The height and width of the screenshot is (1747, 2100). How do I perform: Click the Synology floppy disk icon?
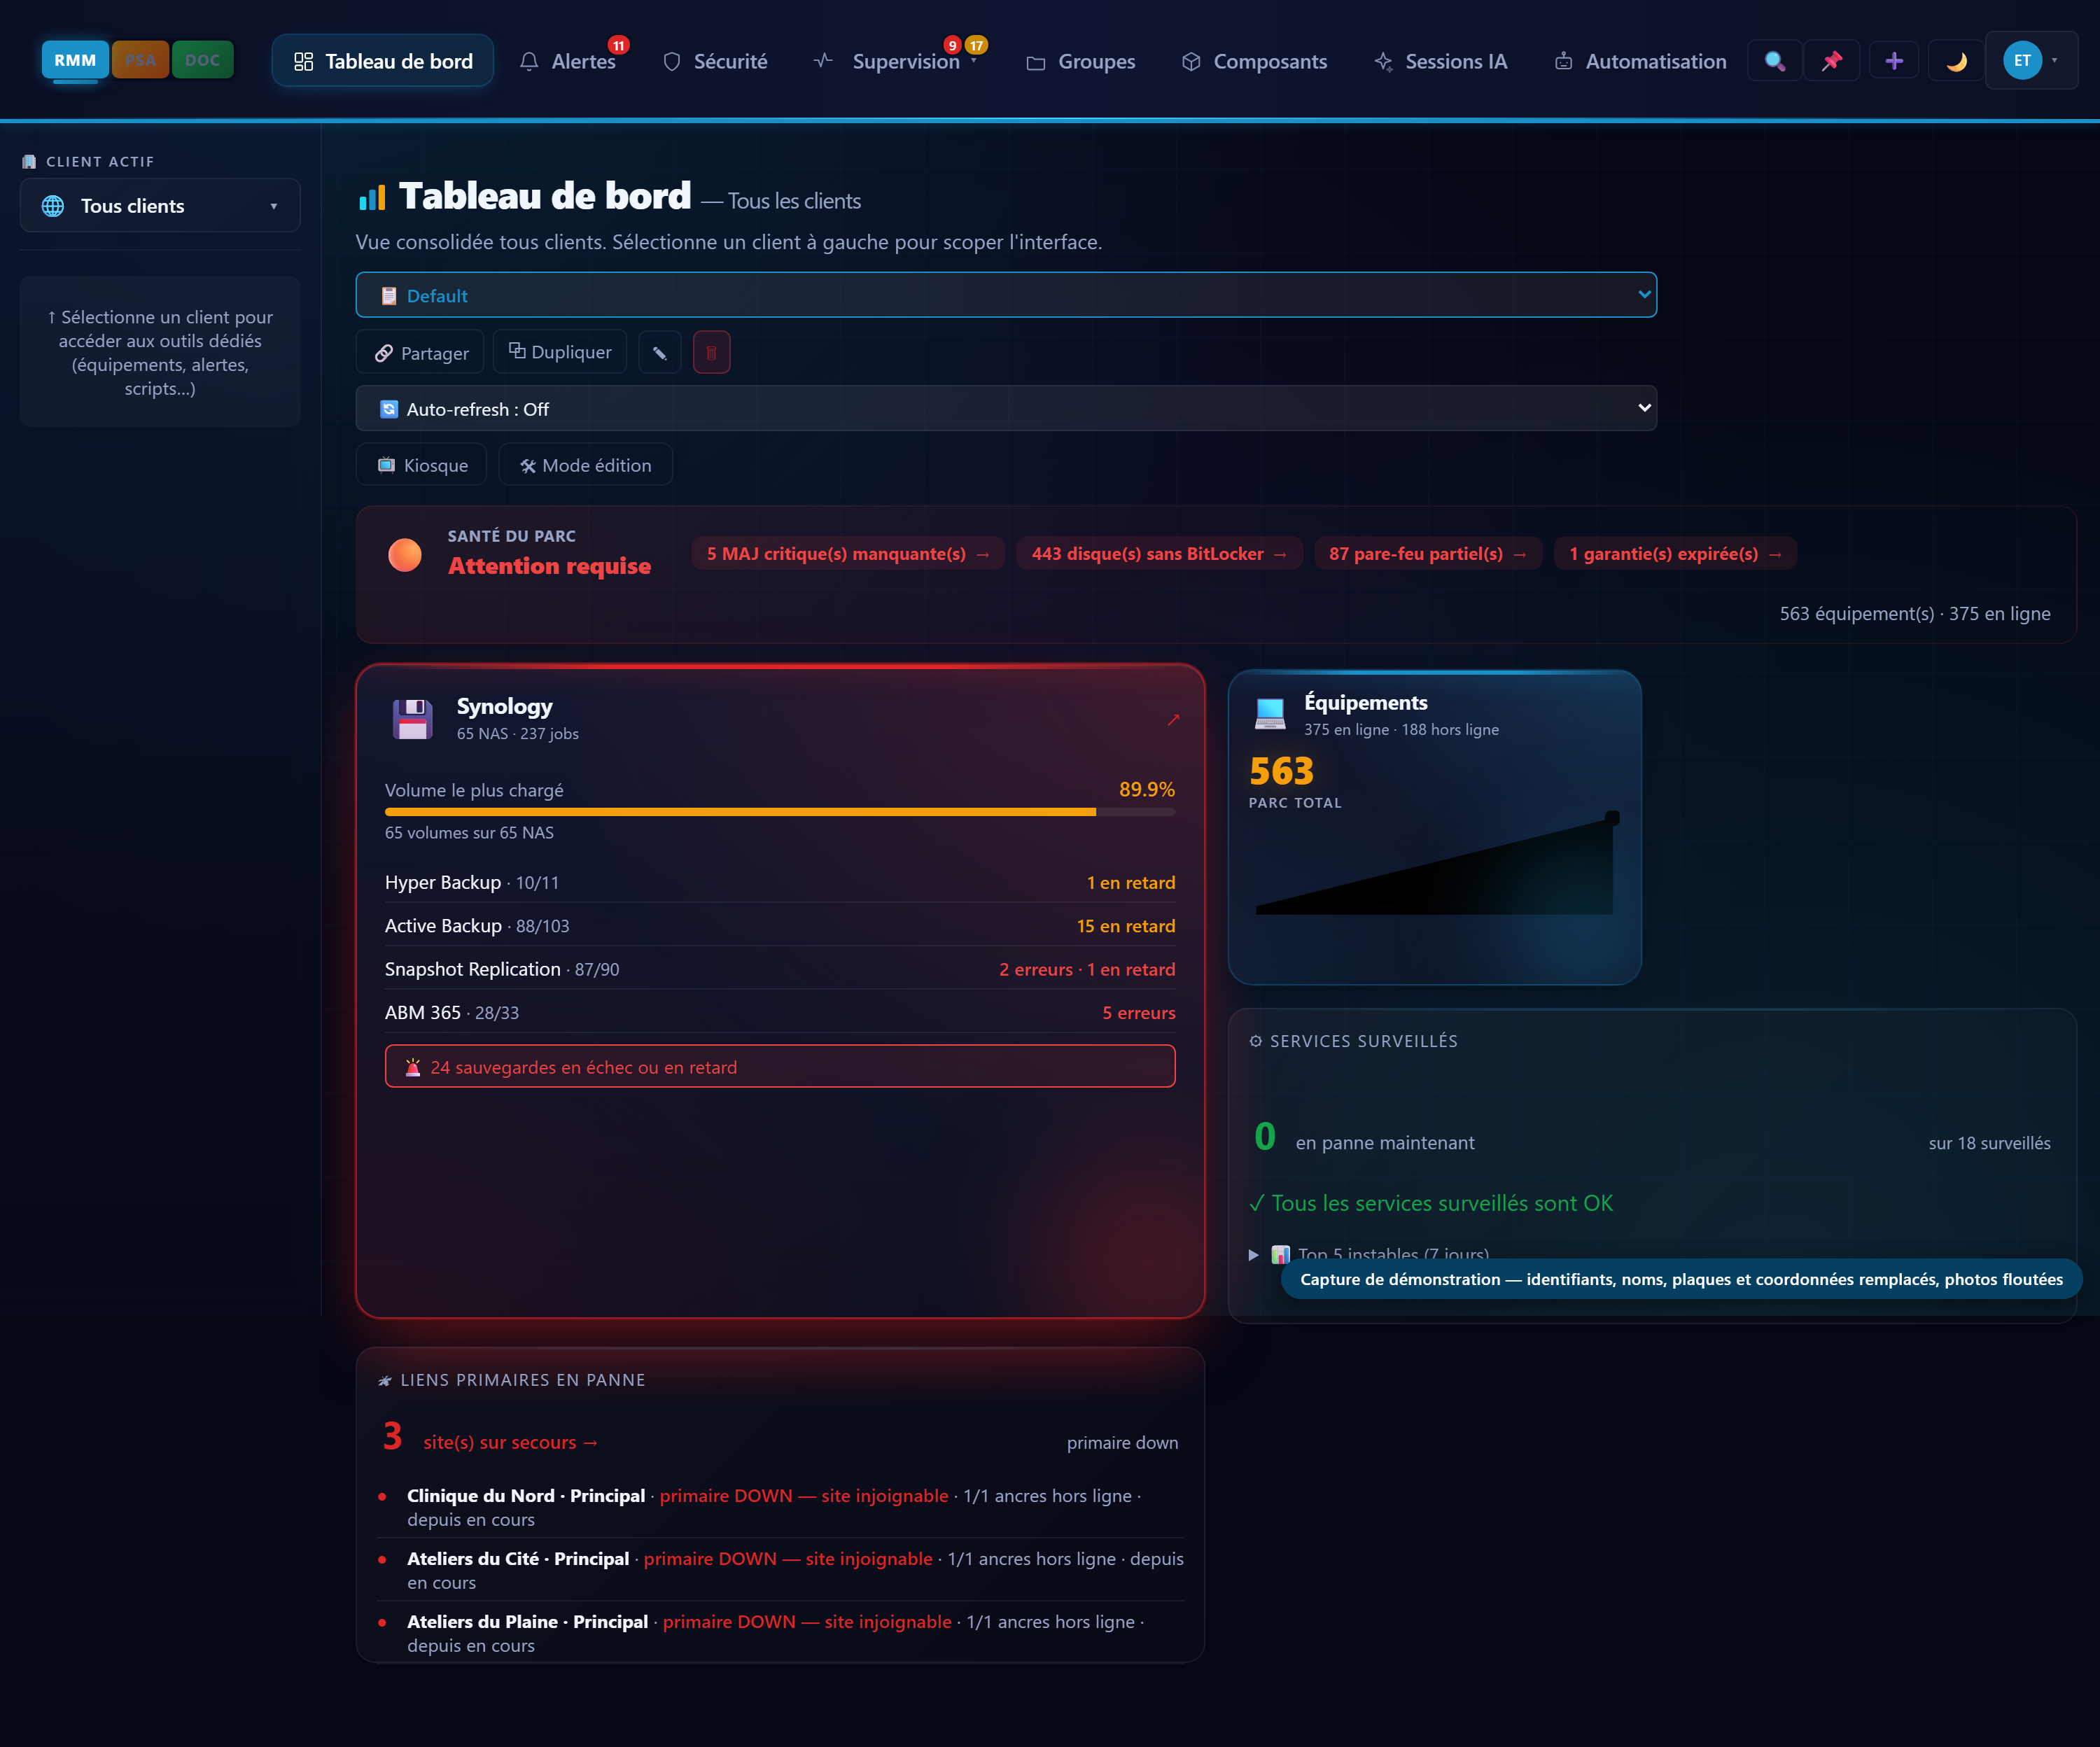click(413, 719)
